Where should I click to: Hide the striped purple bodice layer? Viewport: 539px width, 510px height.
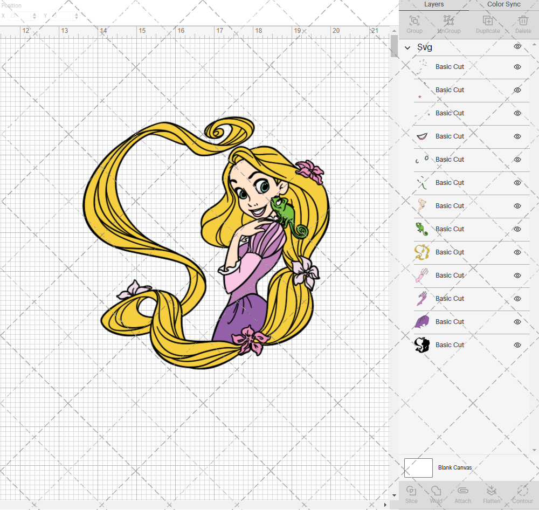tap(517, 299)
